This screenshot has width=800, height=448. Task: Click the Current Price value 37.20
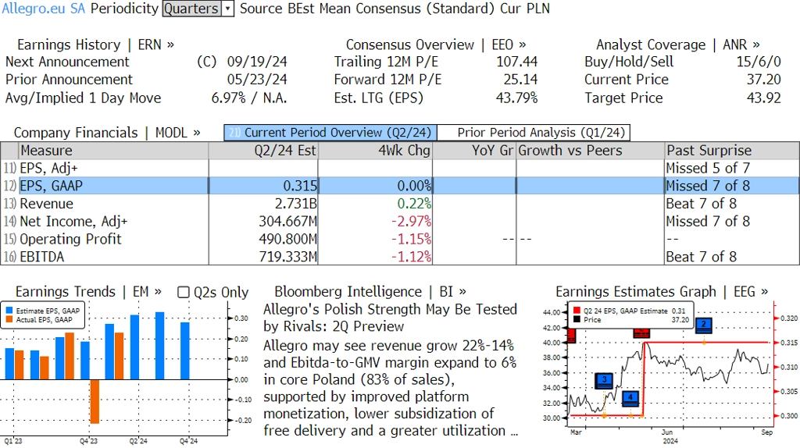(x=764, y=80)
